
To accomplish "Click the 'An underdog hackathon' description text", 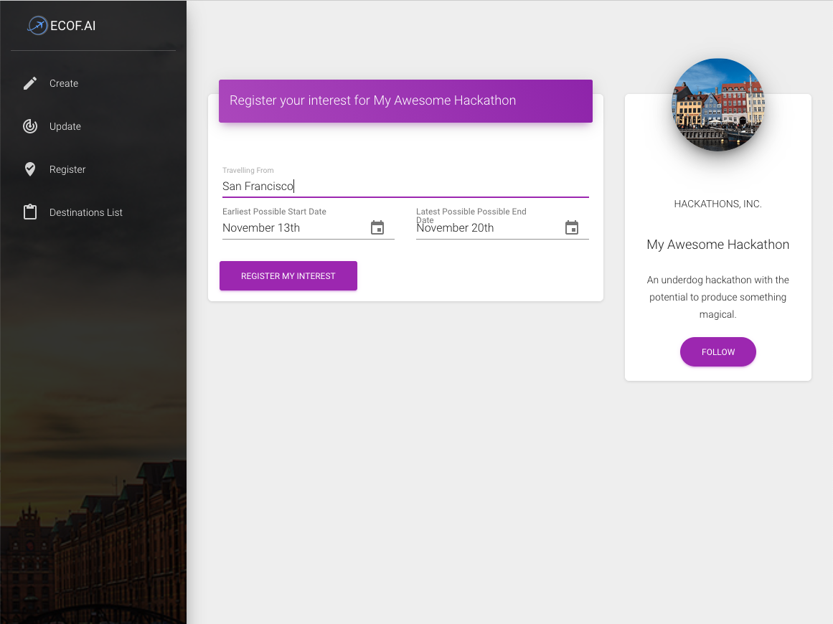I will pyautogui.click(x=717, y=297).
